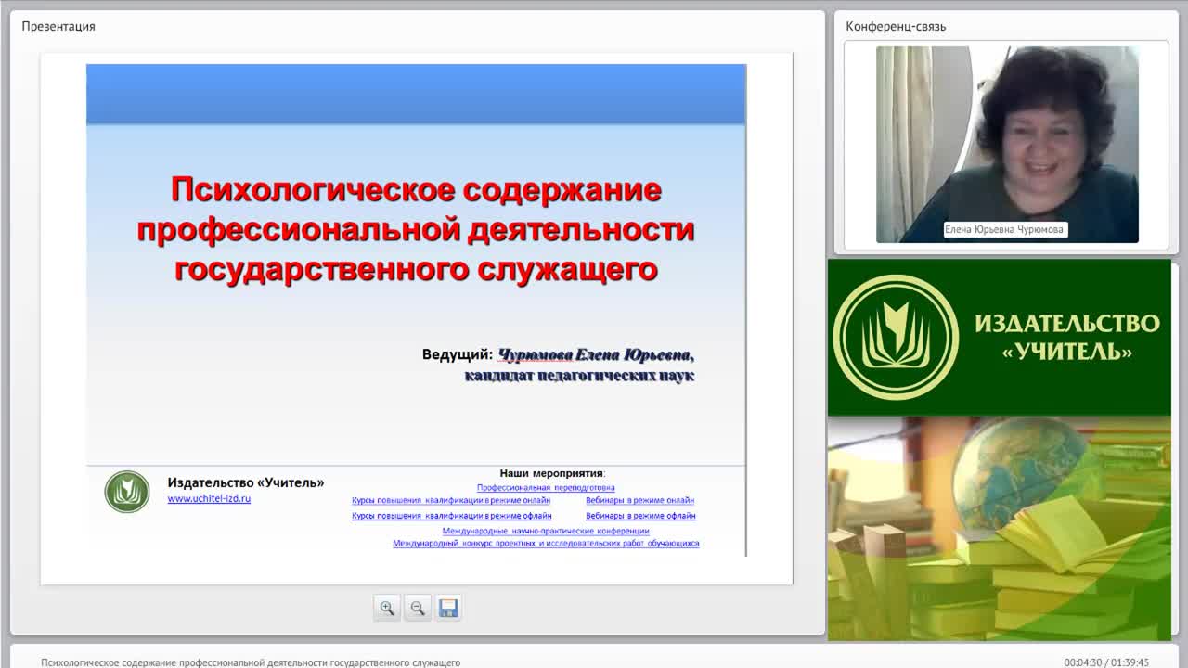This screenshot has height=668, width=1188.
Task: Open the Вебинары в режиме онлайн link
Action: pyautogui.click(x=640, y=500)
